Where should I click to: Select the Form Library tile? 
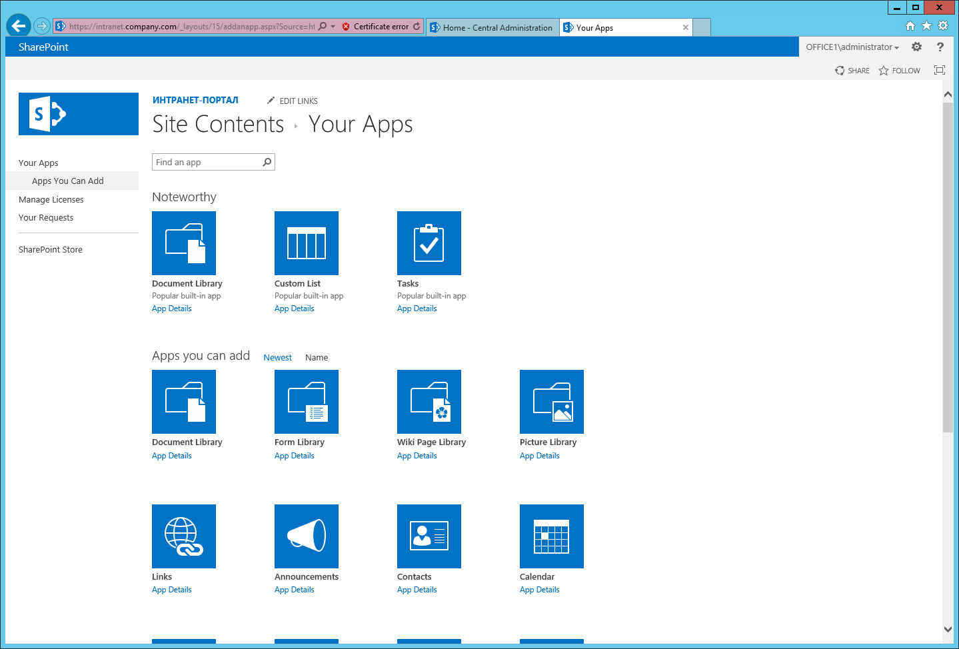[307, 402]
